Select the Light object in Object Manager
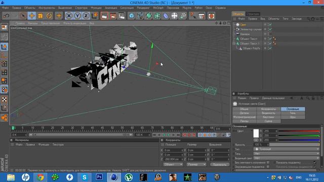This screenshot has width=324, height=182. 243,25
